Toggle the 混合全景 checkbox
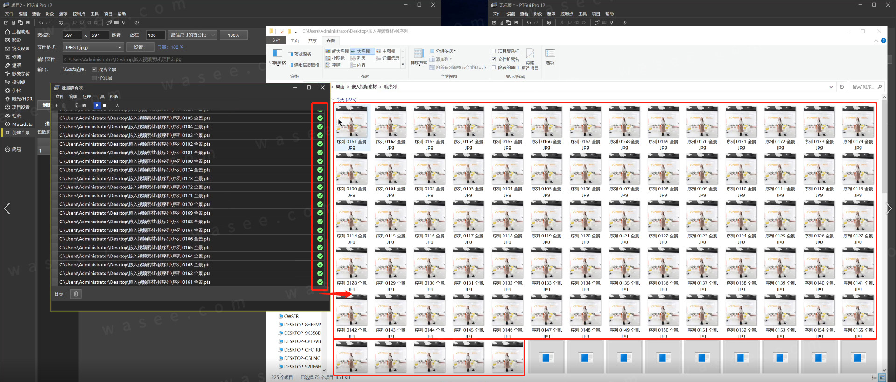 (94, 69)
